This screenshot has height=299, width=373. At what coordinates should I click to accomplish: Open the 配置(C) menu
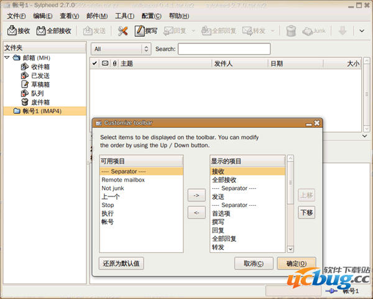152,16
